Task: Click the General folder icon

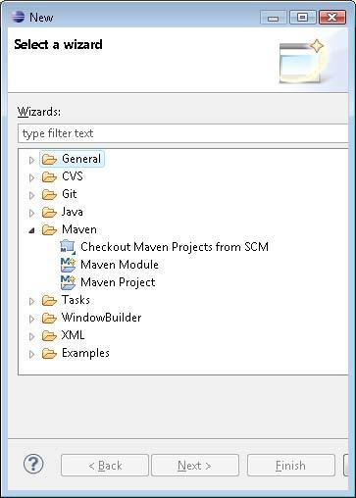Action: point(49,160)
